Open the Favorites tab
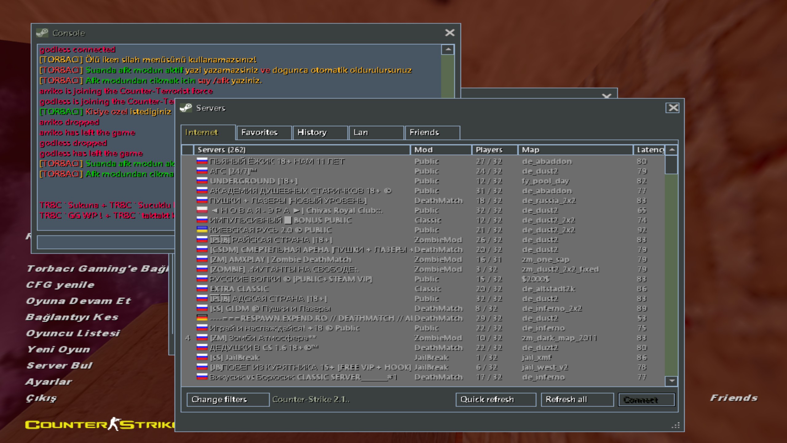Screen dimensions: 787x443 pos(264,133)
